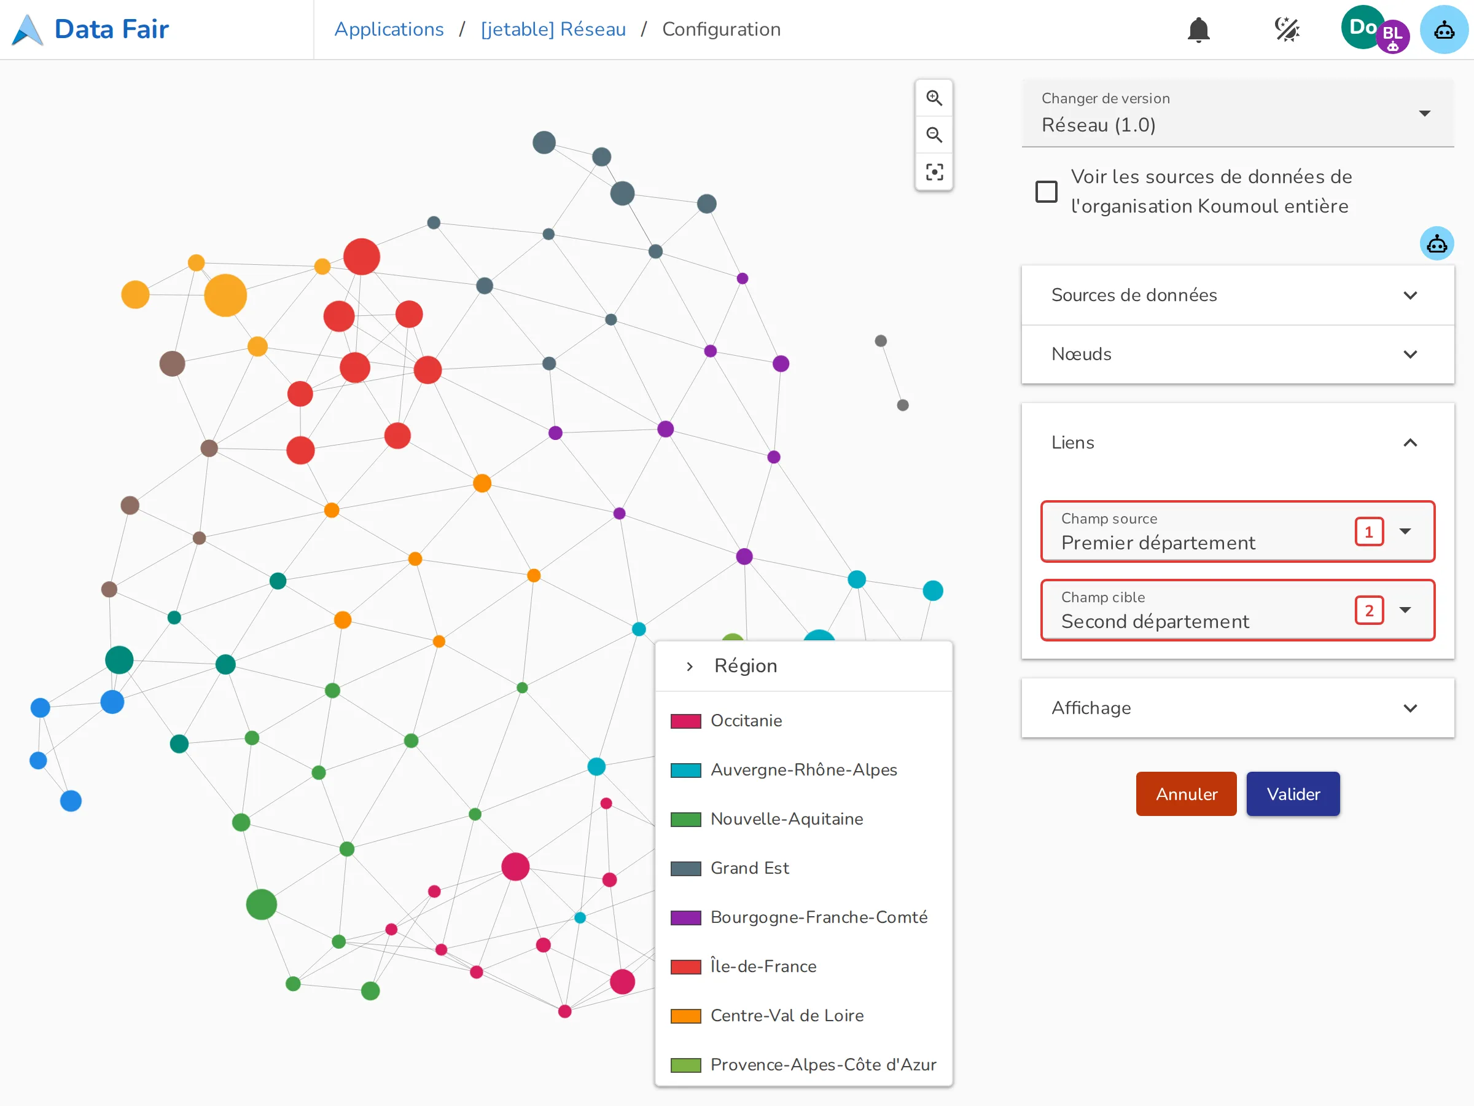This screenshot has width=1474, height=1106.
Task: Expand the Affichage section
Action: pyautogui.click(x=1238, y=708)
